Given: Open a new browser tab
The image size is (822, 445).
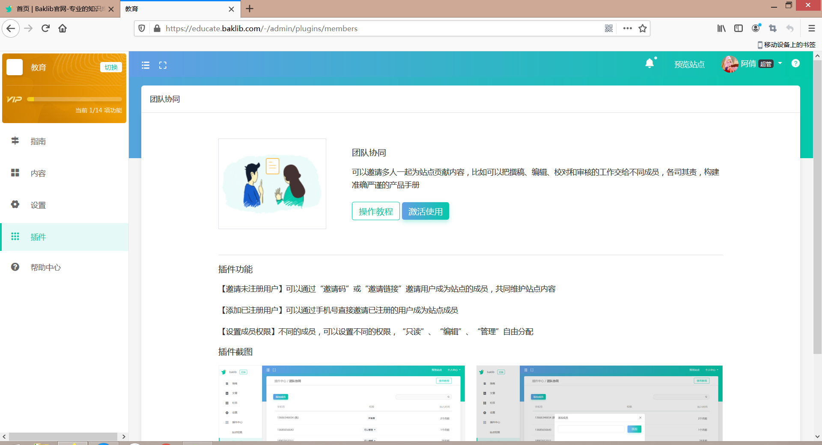Looking at the screenshot, I should click(250, 9).
